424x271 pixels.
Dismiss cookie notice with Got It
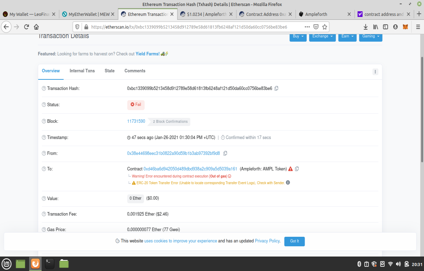point(294,241)
